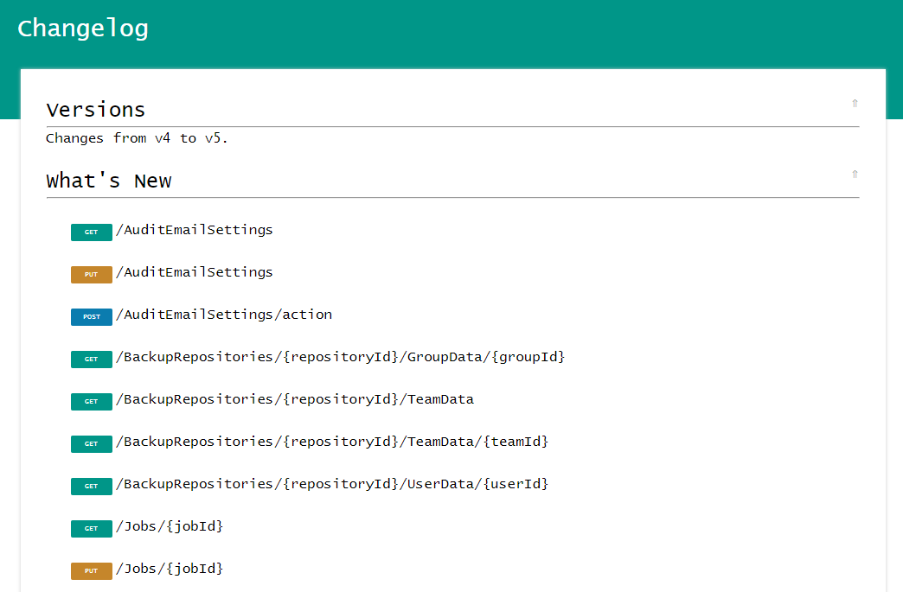
Task: Click the GET badge for GroupData/{groupId} endpoint
Action: point(92,359)
